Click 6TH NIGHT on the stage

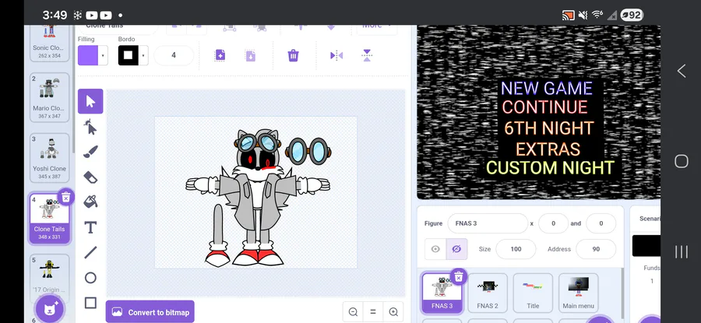549,128
